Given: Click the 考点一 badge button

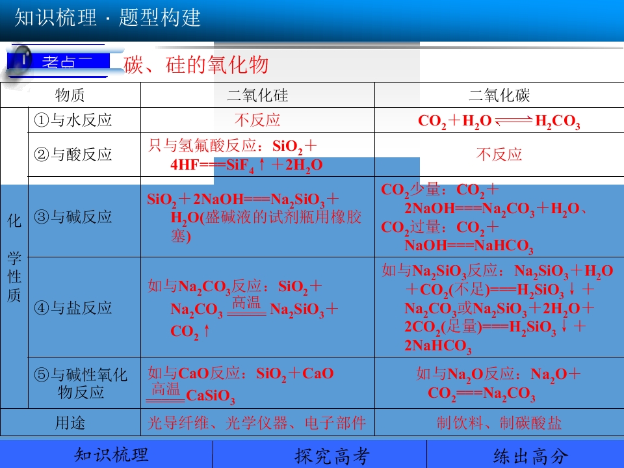Looking at the screenshot, I should (60, 62).
